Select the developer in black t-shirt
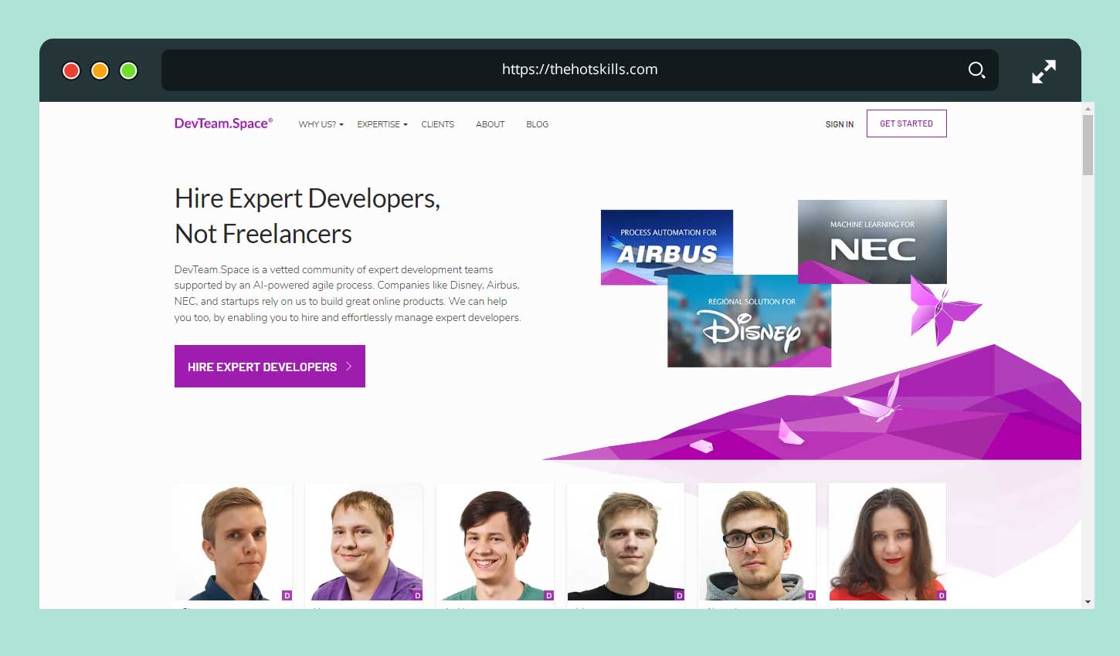 pos(626,542)
